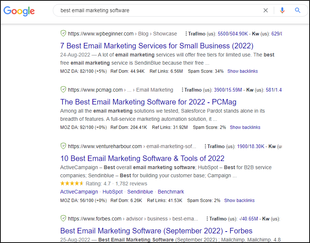Show backlinks for the wpbeginner result
This screenshot has height=243, width=310.
242,71
